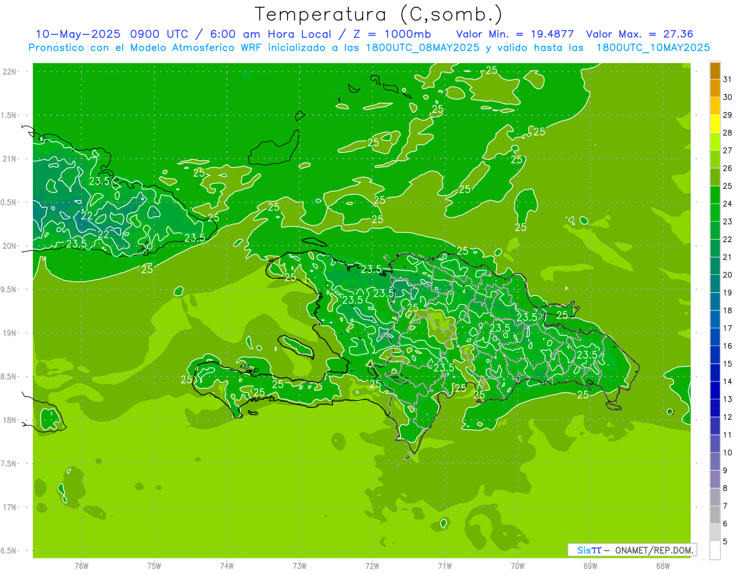The height and width of the screenshot is (574, 744).
Task: Click the 11 label on the color scale
Action: [728, 435]
